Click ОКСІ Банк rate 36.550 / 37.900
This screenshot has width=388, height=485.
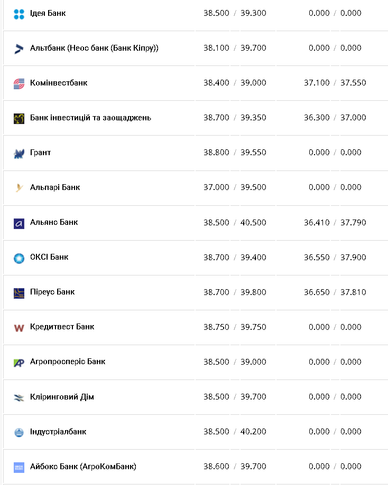(x=335, y=258)
